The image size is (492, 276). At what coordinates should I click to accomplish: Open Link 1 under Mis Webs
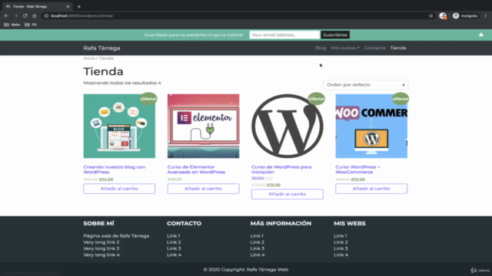(x=340, y=236)
